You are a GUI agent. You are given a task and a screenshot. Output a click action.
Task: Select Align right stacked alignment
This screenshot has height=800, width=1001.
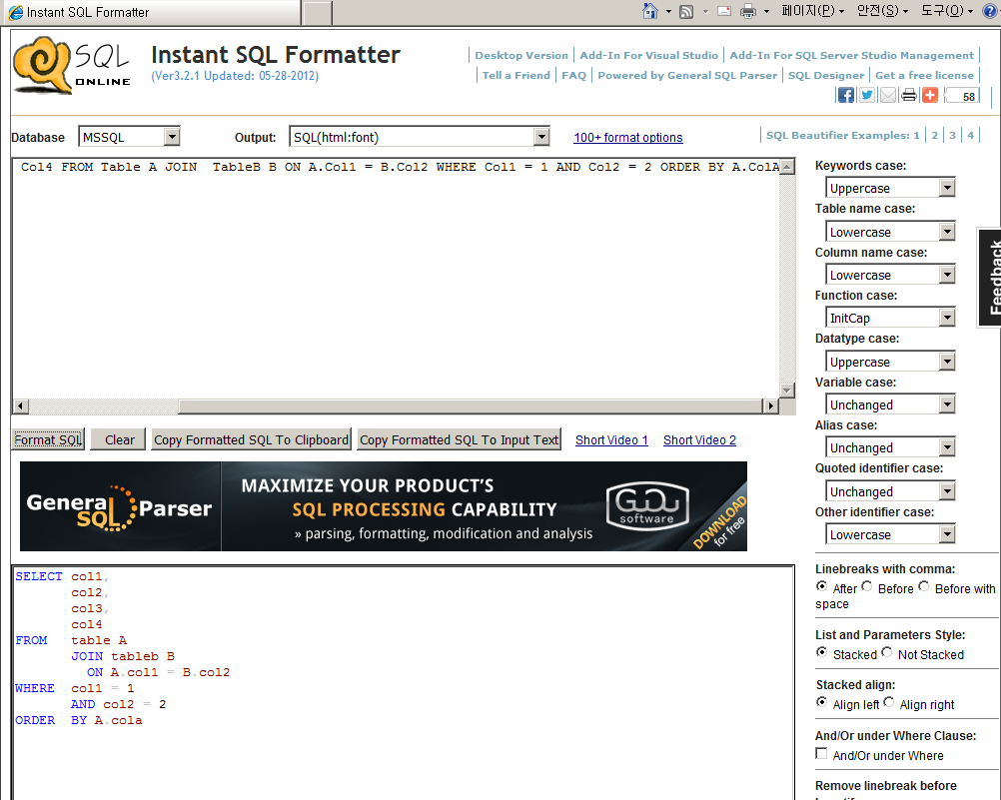click(x=889, y=702)
